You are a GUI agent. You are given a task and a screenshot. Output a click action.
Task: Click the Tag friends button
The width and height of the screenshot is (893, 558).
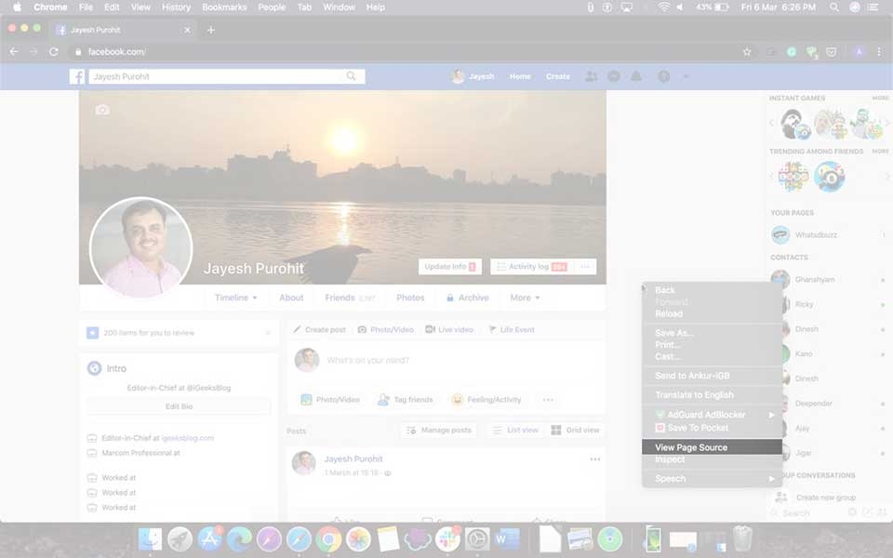tap(406, 400)
